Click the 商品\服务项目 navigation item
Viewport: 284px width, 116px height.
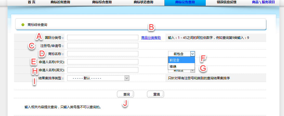tap(263, 2)
